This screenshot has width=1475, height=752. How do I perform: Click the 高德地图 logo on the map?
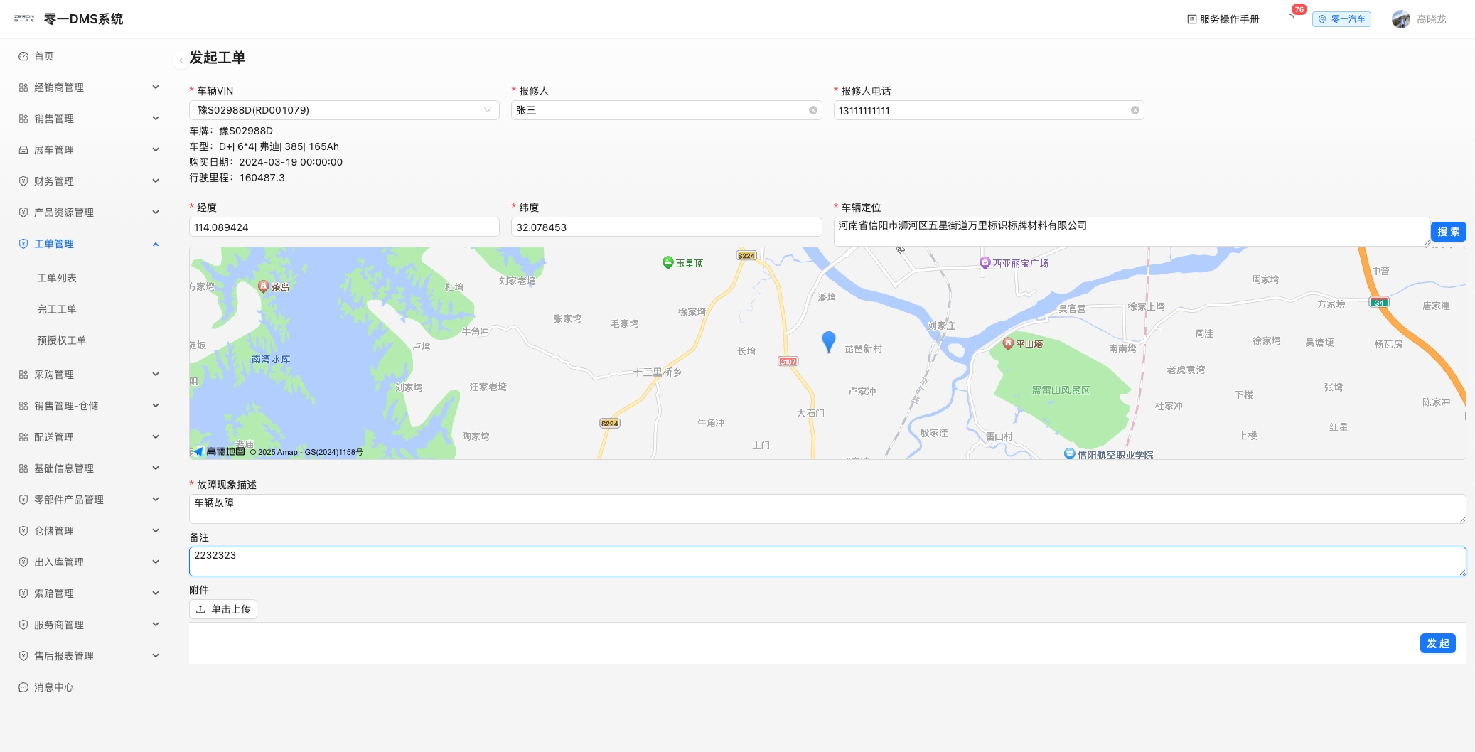[219, 451]
